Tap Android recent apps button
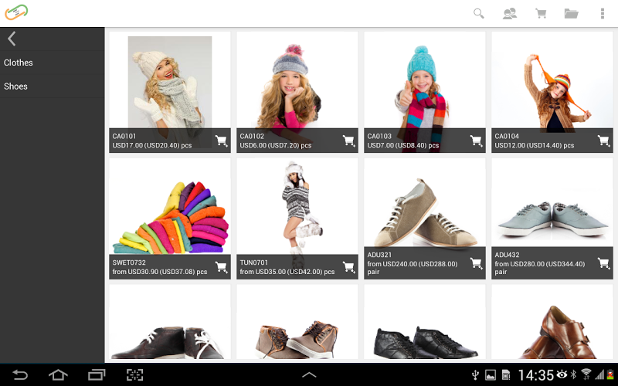 click(x=97, y=374)
